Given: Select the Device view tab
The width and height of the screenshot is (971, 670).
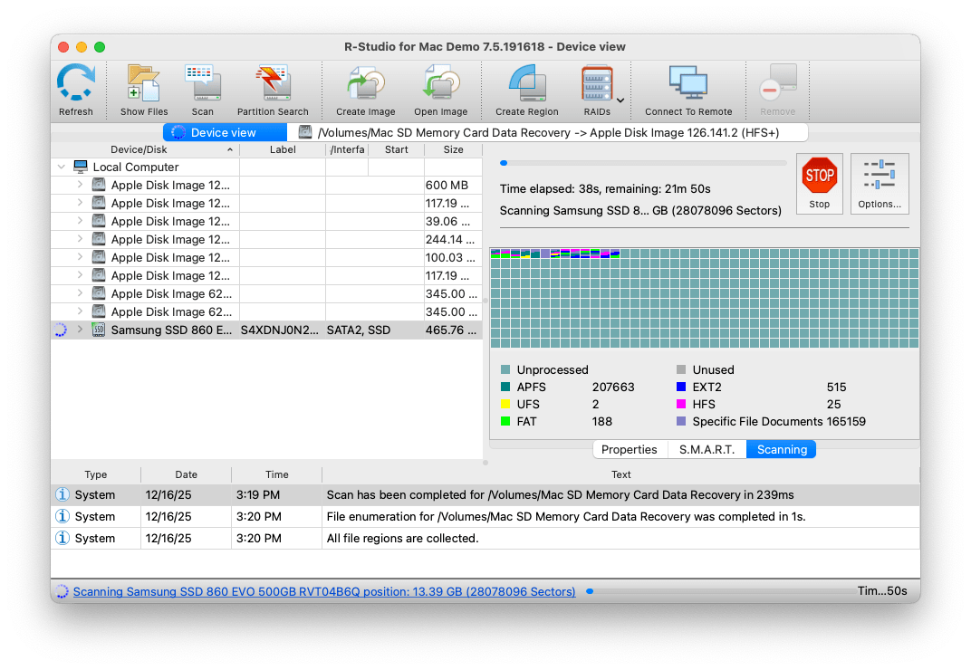Looking at the screenshot, I should tap(224, 131).
